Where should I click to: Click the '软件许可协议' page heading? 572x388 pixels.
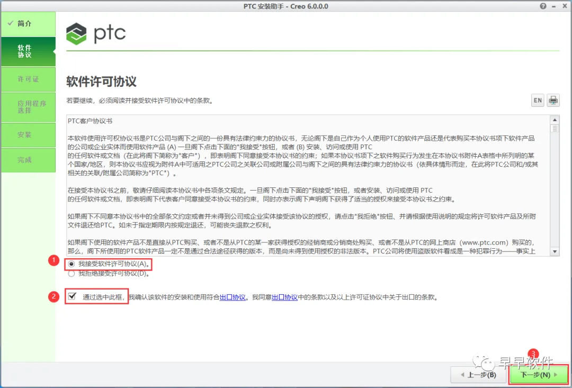pyautogui.click(x=101, y=82)
